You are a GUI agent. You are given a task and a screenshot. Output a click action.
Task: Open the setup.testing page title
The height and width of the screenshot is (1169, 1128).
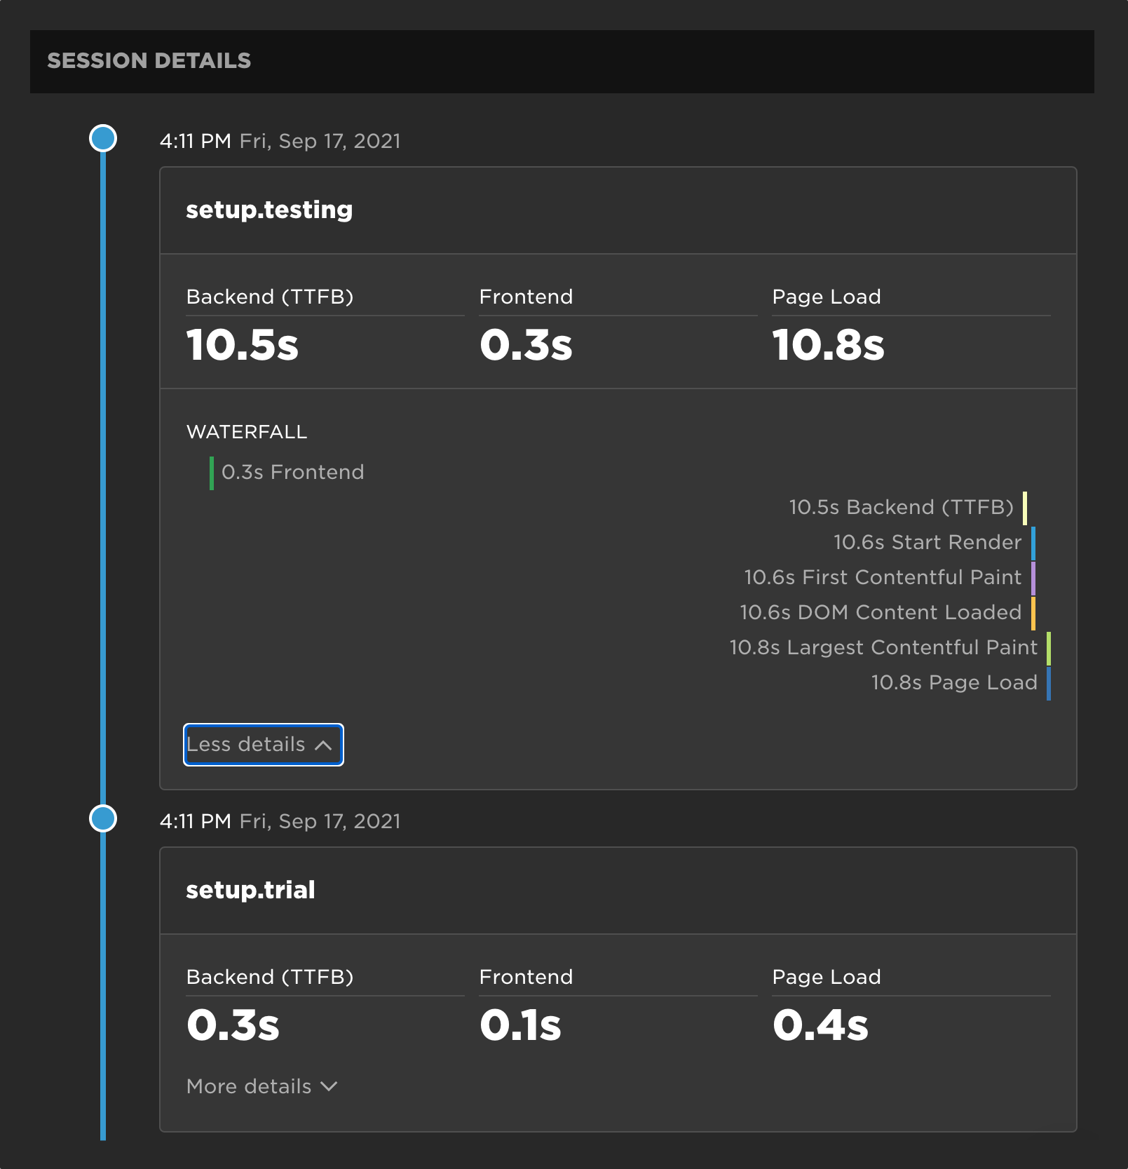click(x=269, y=210)
